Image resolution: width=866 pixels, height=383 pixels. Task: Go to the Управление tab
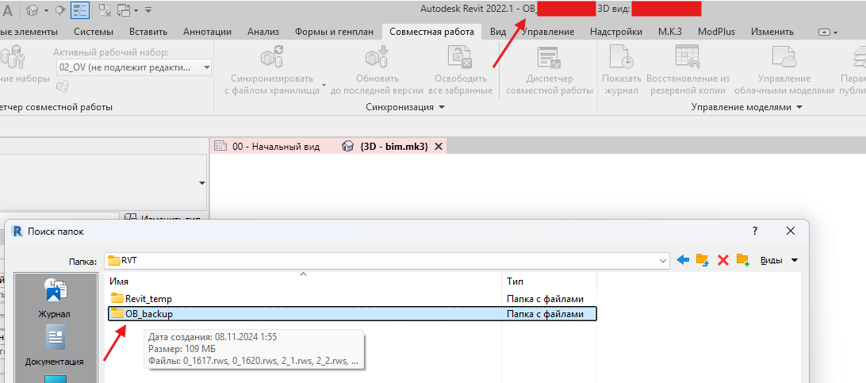pyautogui.click(x=548, y=32)
